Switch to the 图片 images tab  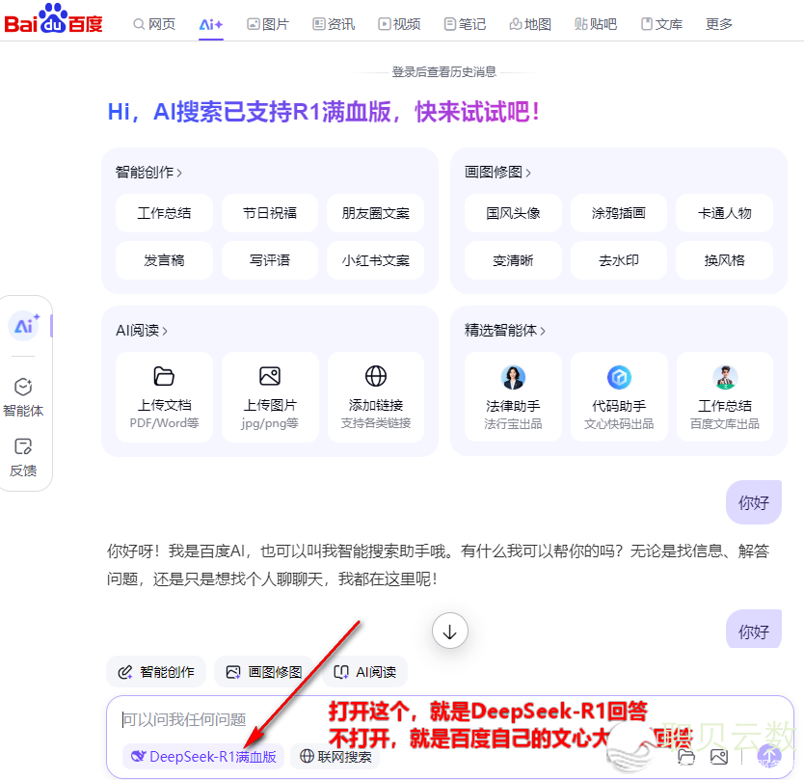[268, 24]
